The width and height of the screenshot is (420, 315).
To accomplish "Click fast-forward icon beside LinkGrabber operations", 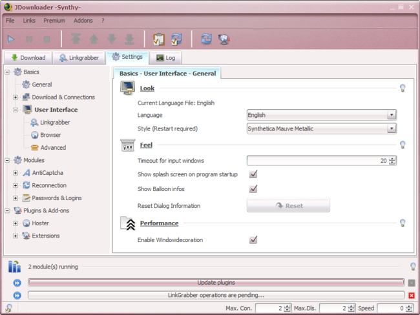I will (17, 296).
